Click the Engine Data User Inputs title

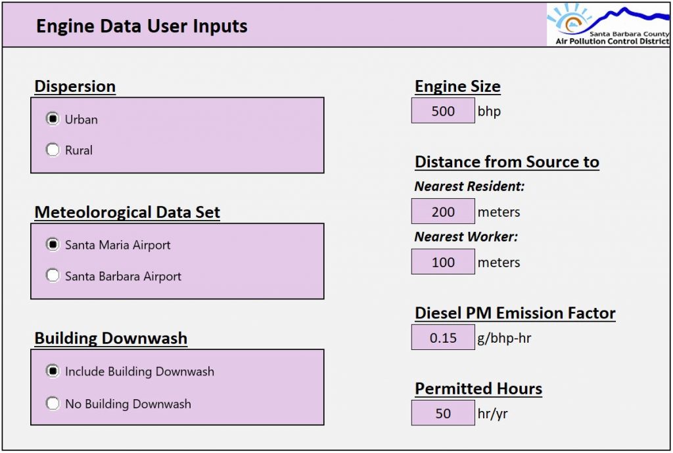[x=142, y=26]
